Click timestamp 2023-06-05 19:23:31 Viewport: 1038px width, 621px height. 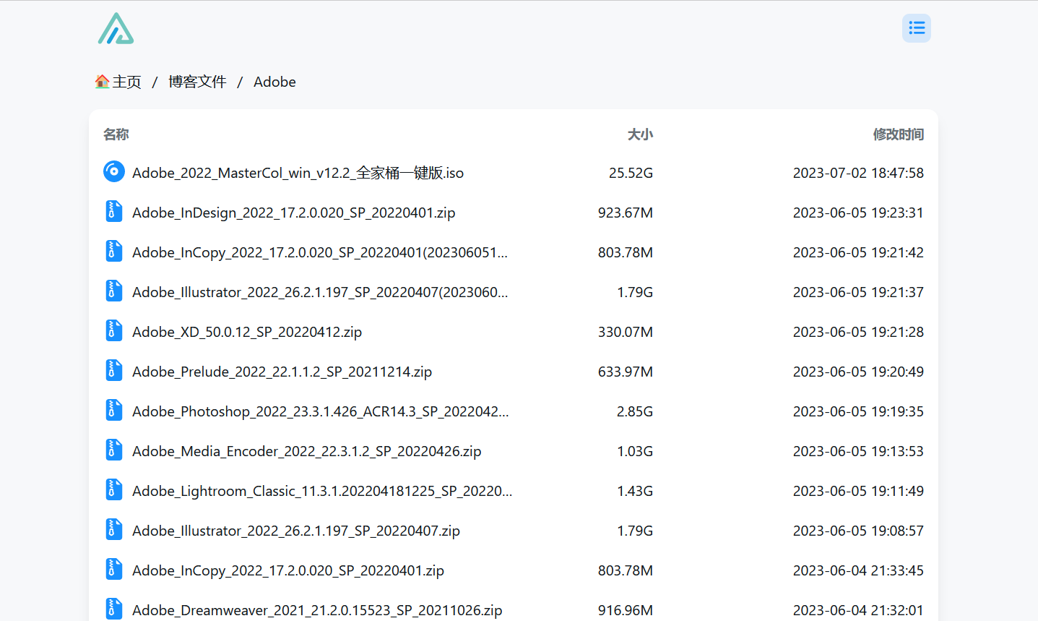point(858,213)
